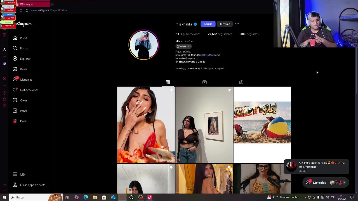Open the Buscar search panel

[x=20, y=48]
